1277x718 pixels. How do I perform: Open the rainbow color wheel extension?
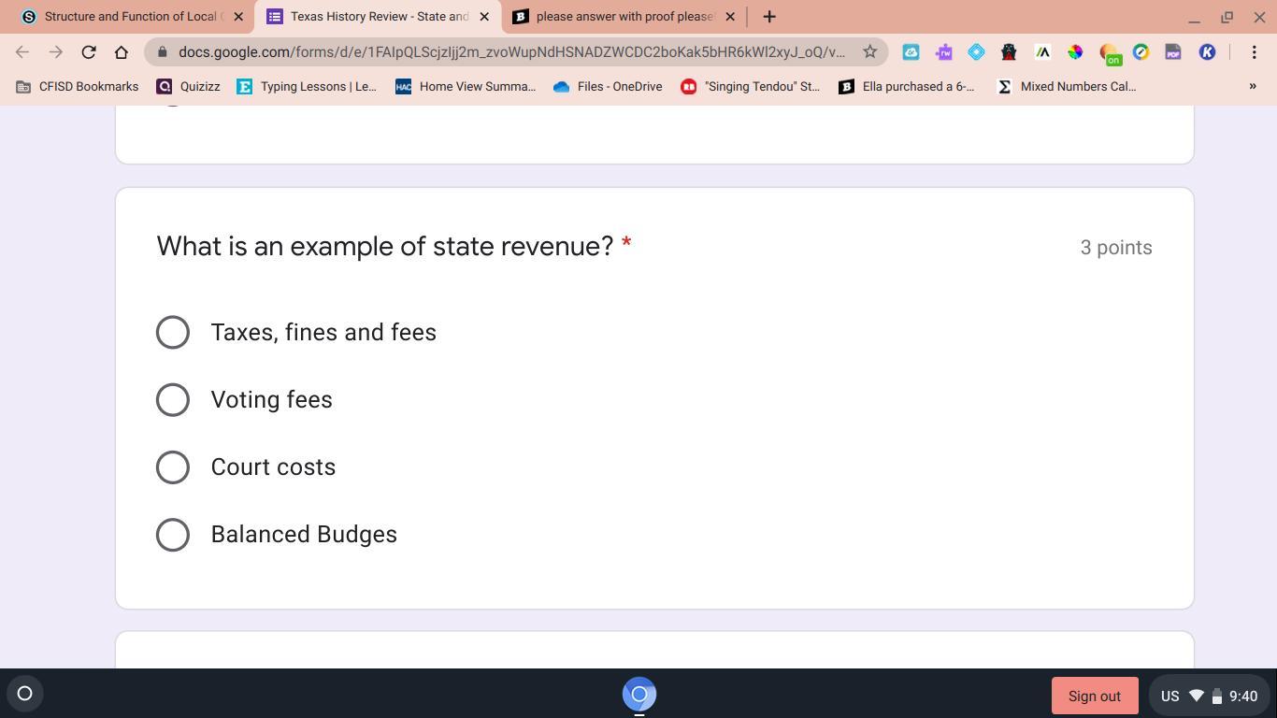tap(1075, 52)
